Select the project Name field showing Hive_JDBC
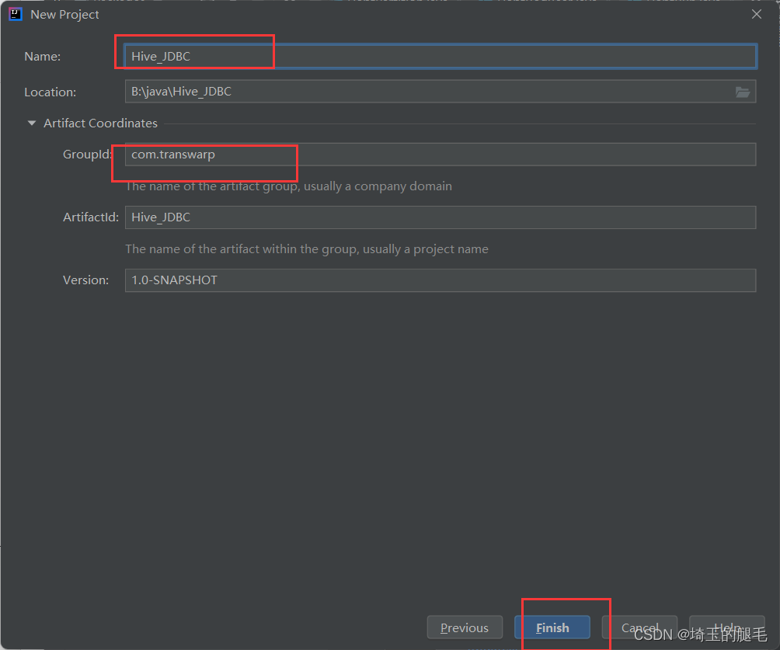Image resolution: width=780 pixels, height=650 pixels. [388, 56]
